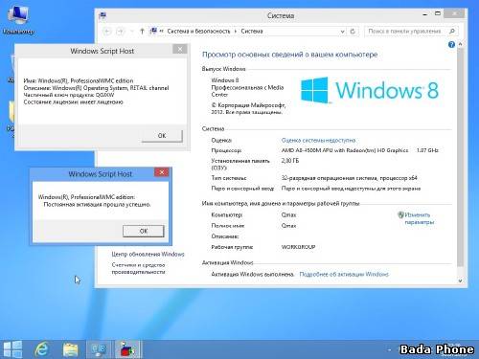Open File Explorer from the taskbar
The height and width of the screenshot is (359, 479).
coord(71,349)
